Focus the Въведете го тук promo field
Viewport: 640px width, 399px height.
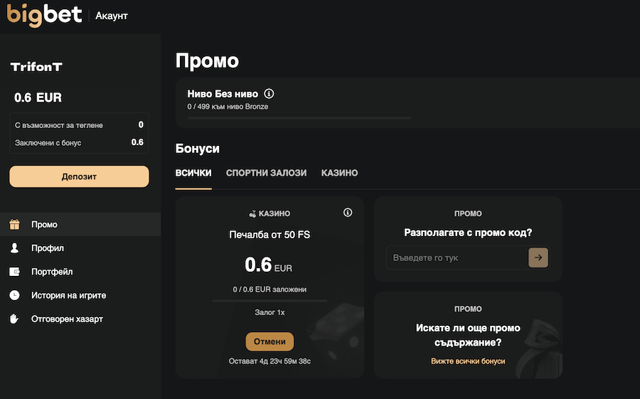click(457, 257)
